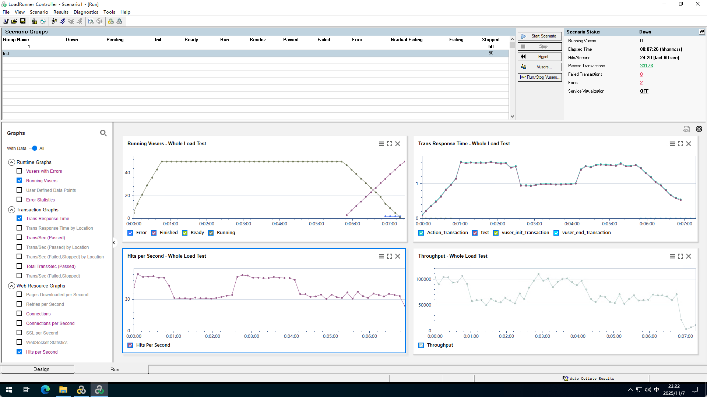The image size is (707, 397).
Task: Switch to the Design tab
Action: tap(41, 369)
